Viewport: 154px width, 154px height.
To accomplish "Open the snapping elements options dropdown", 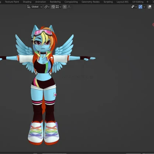I will click(58, 7).
